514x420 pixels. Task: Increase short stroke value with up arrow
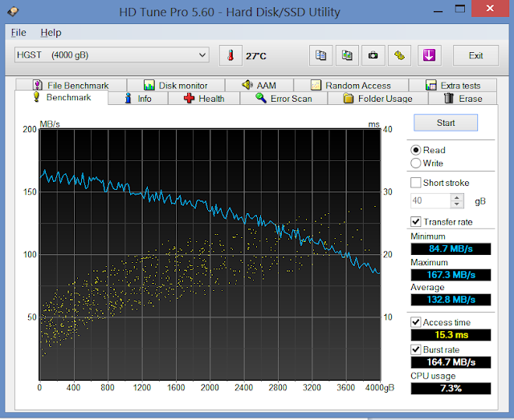click(x=457, y=197)
